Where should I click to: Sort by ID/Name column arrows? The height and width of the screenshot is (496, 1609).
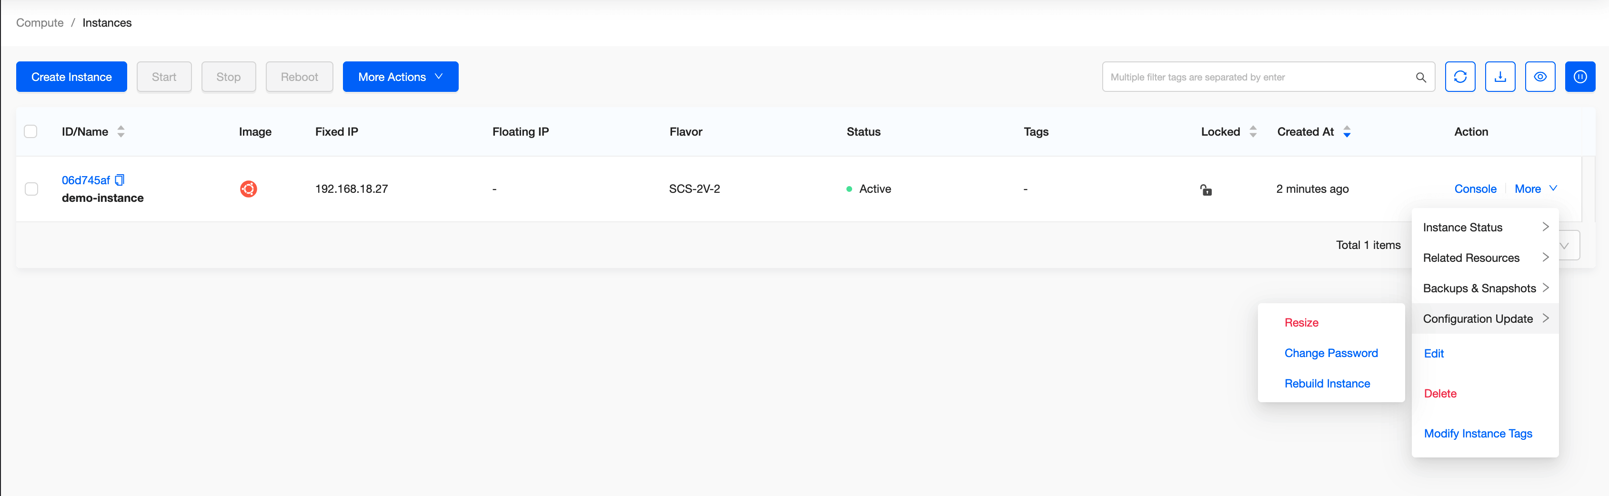[x=121, y=132]
